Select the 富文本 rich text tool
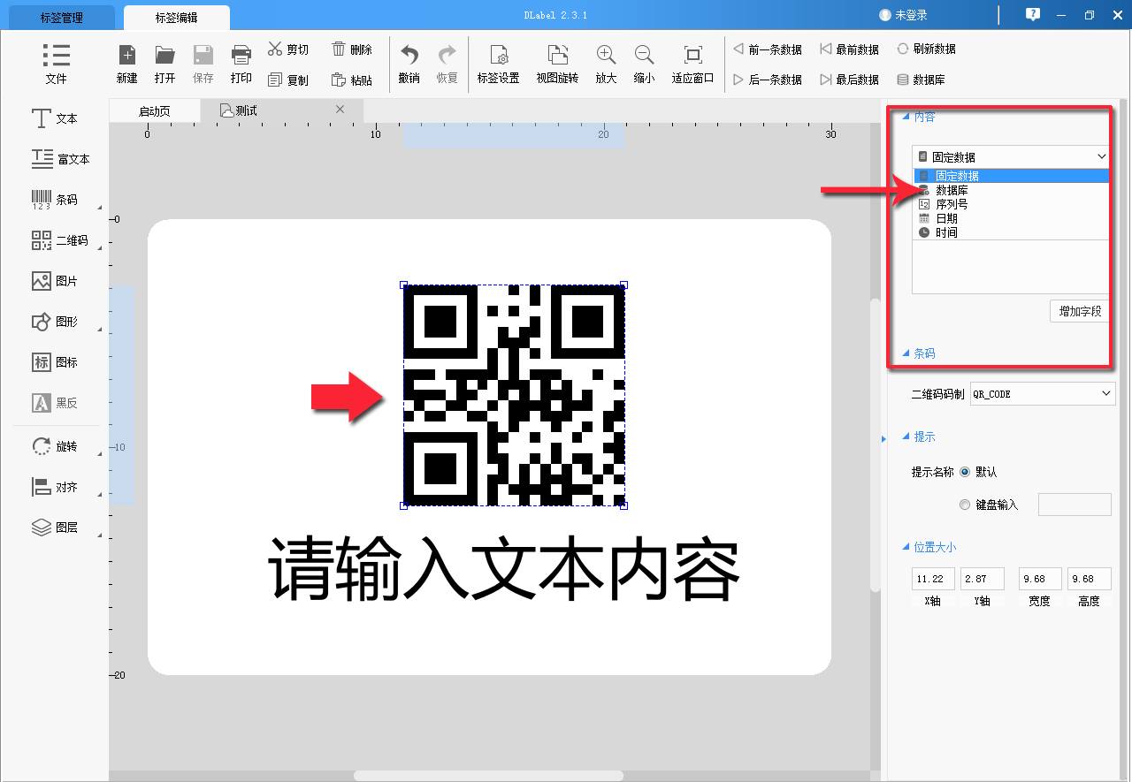This screenshot has height=782, width=1132. click(60, 159)
